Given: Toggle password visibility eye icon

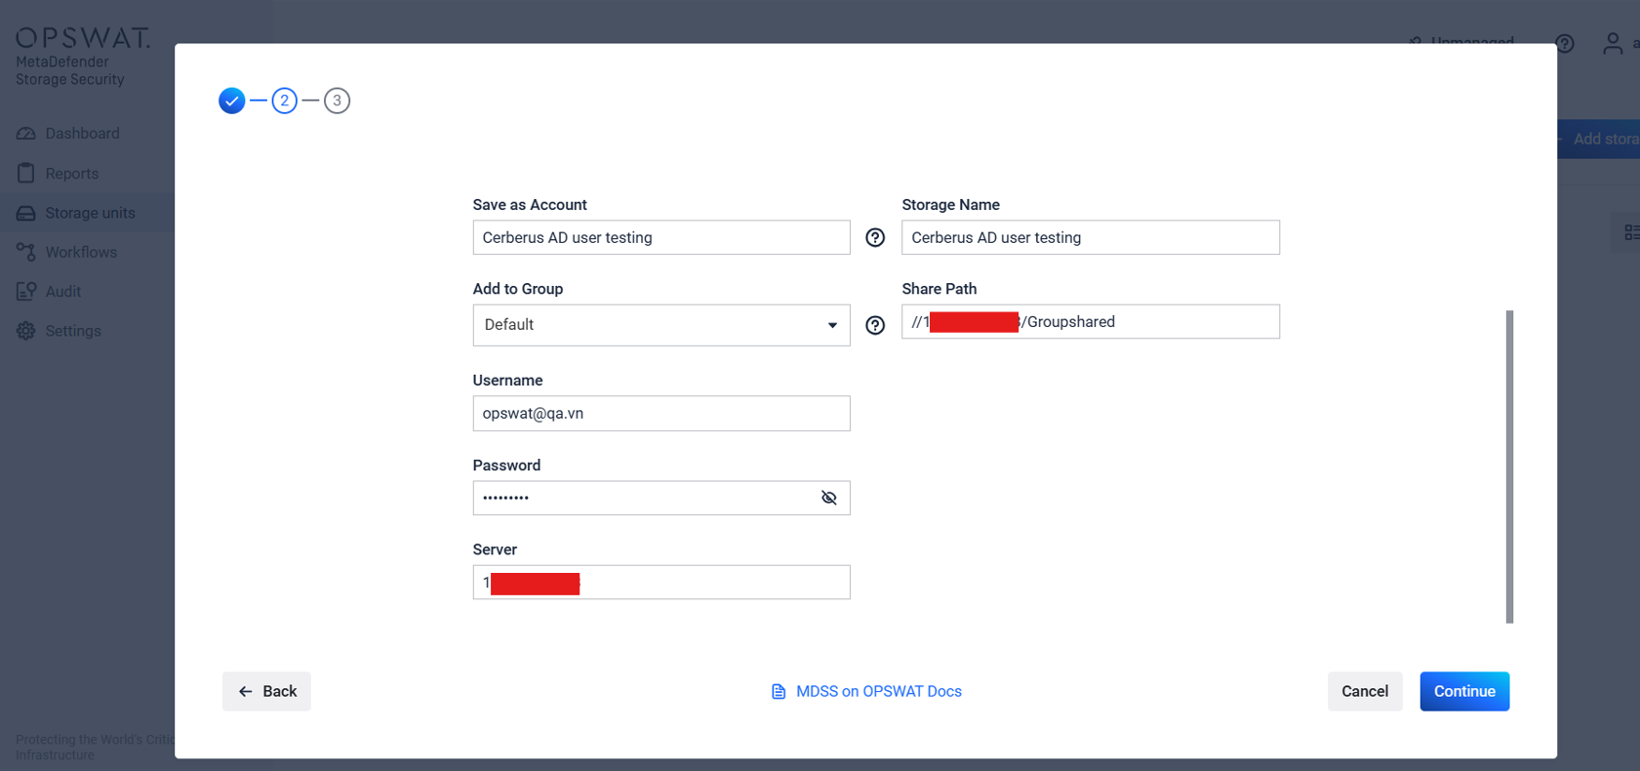Looking at the screenshot, I should [x=829, y=498].
